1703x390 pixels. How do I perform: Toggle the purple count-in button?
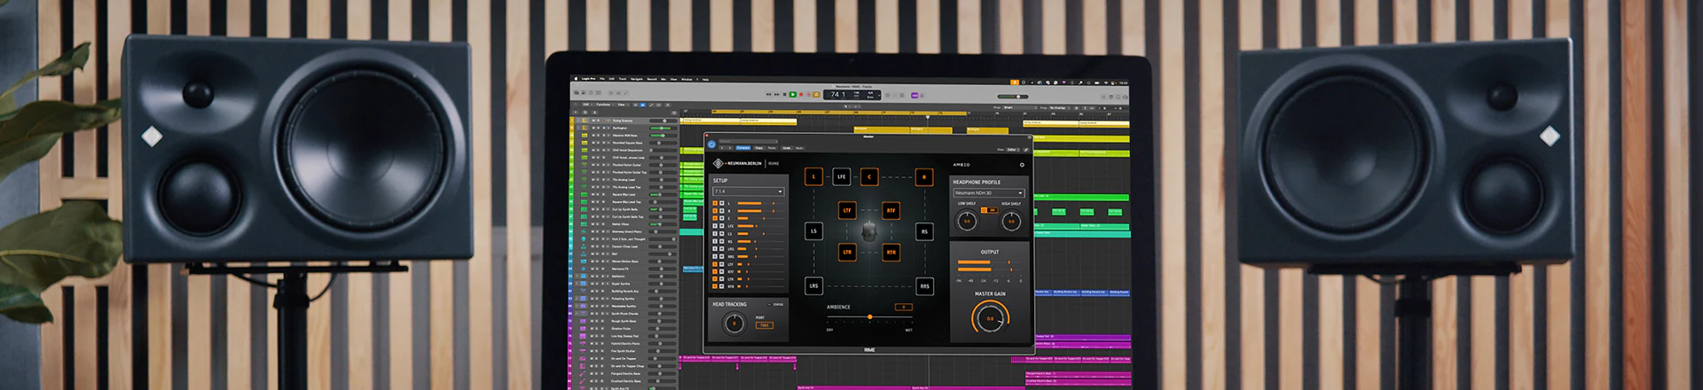pos(914,96)
